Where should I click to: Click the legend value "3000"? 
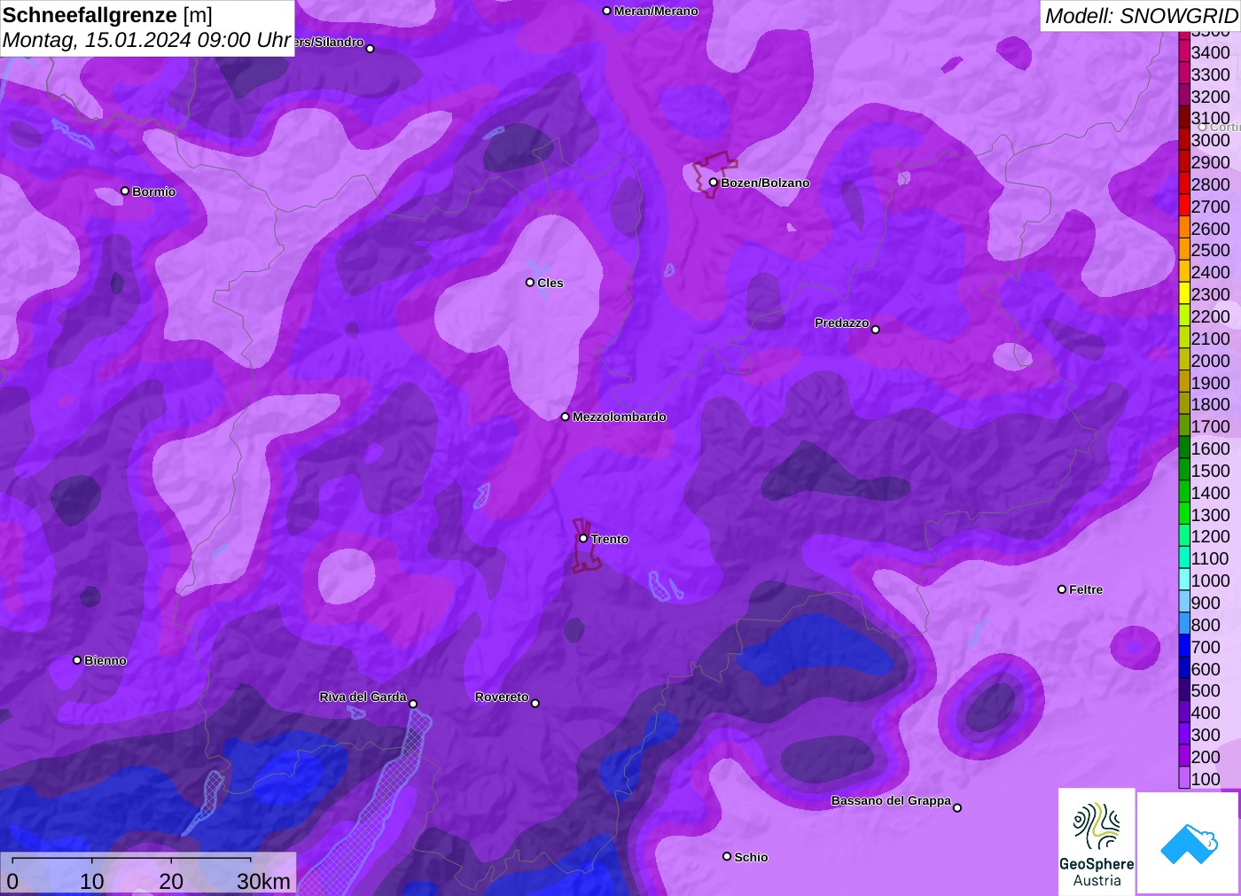[1210, 140]
